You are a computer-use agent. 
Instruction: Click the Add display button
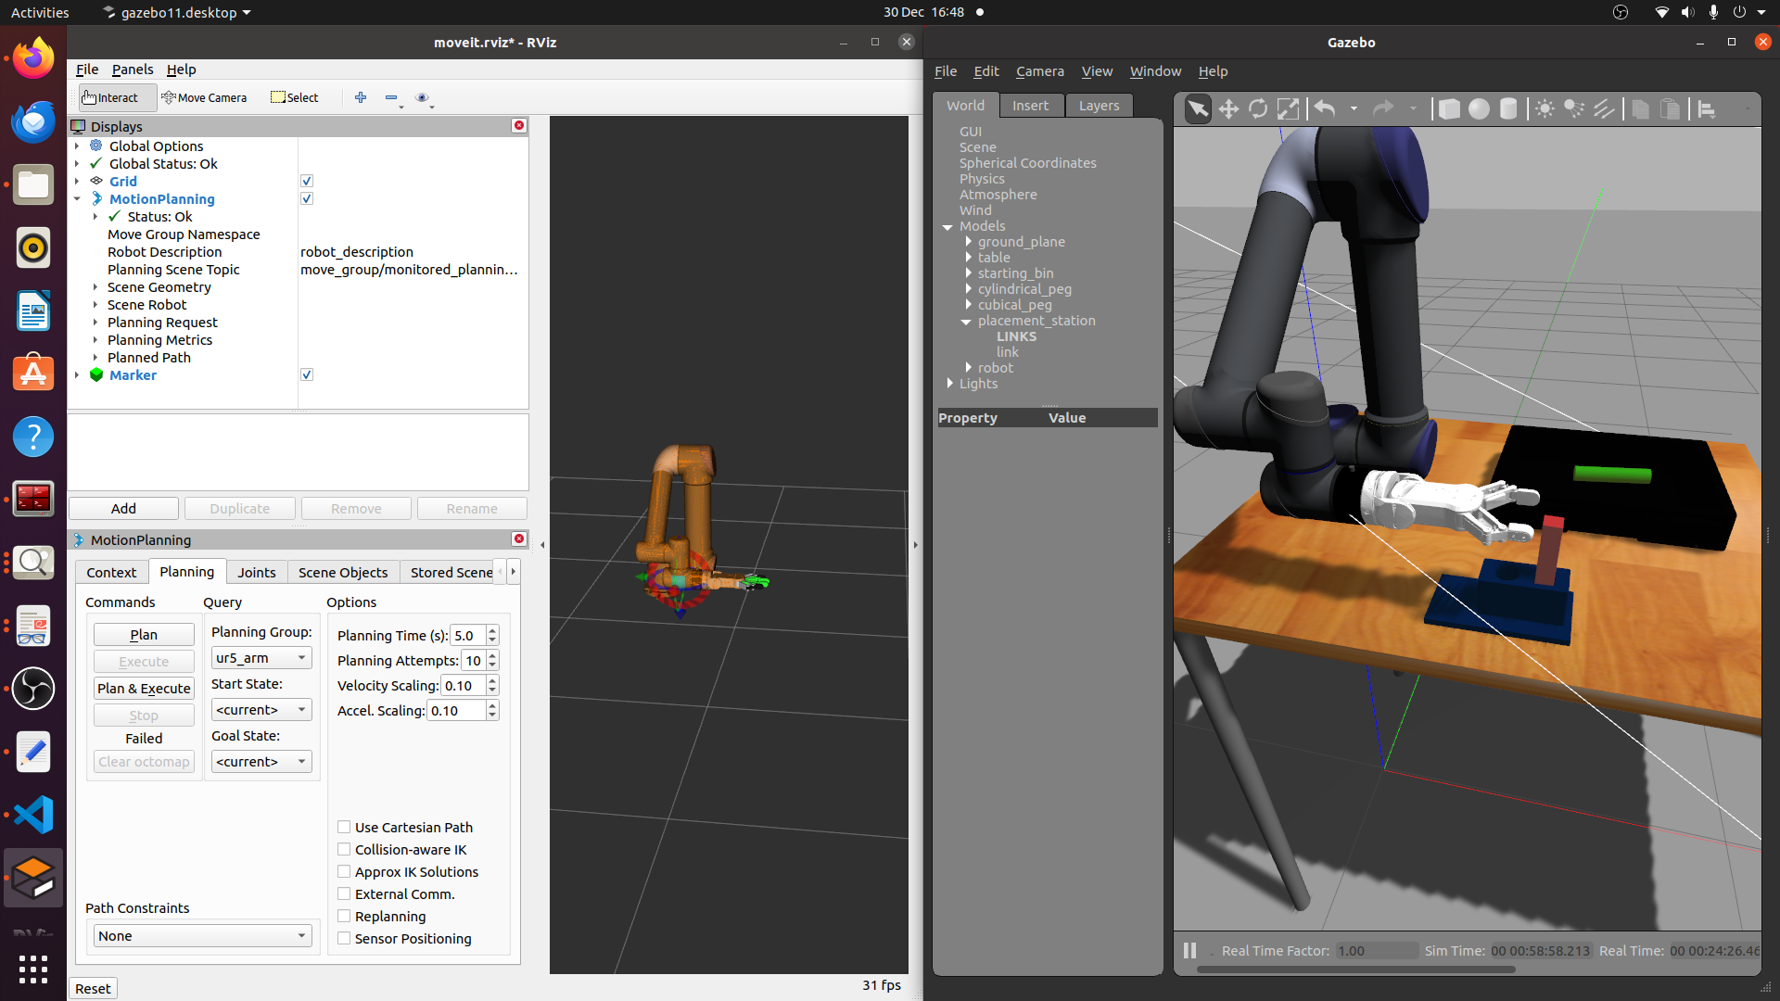[123, 509]
